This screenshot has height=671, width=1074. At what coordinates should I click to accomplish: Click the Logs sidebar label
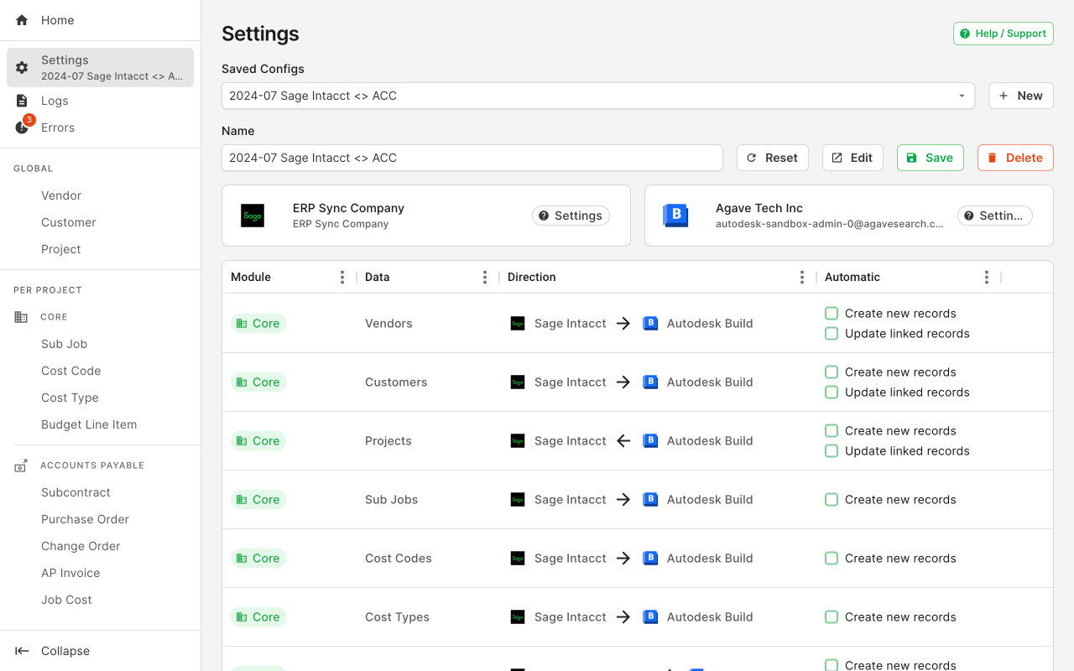pyautogui.click(x=55, y=101)
